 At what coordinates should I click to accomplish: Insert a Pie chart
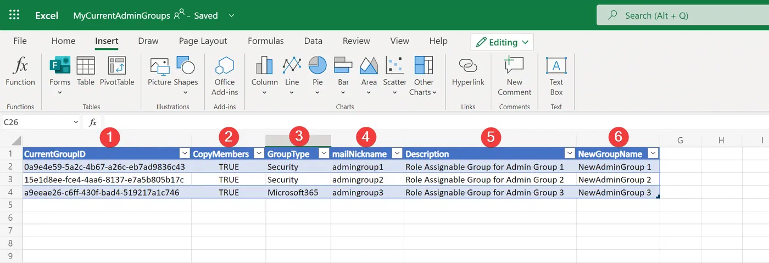(x=317, y=65)
